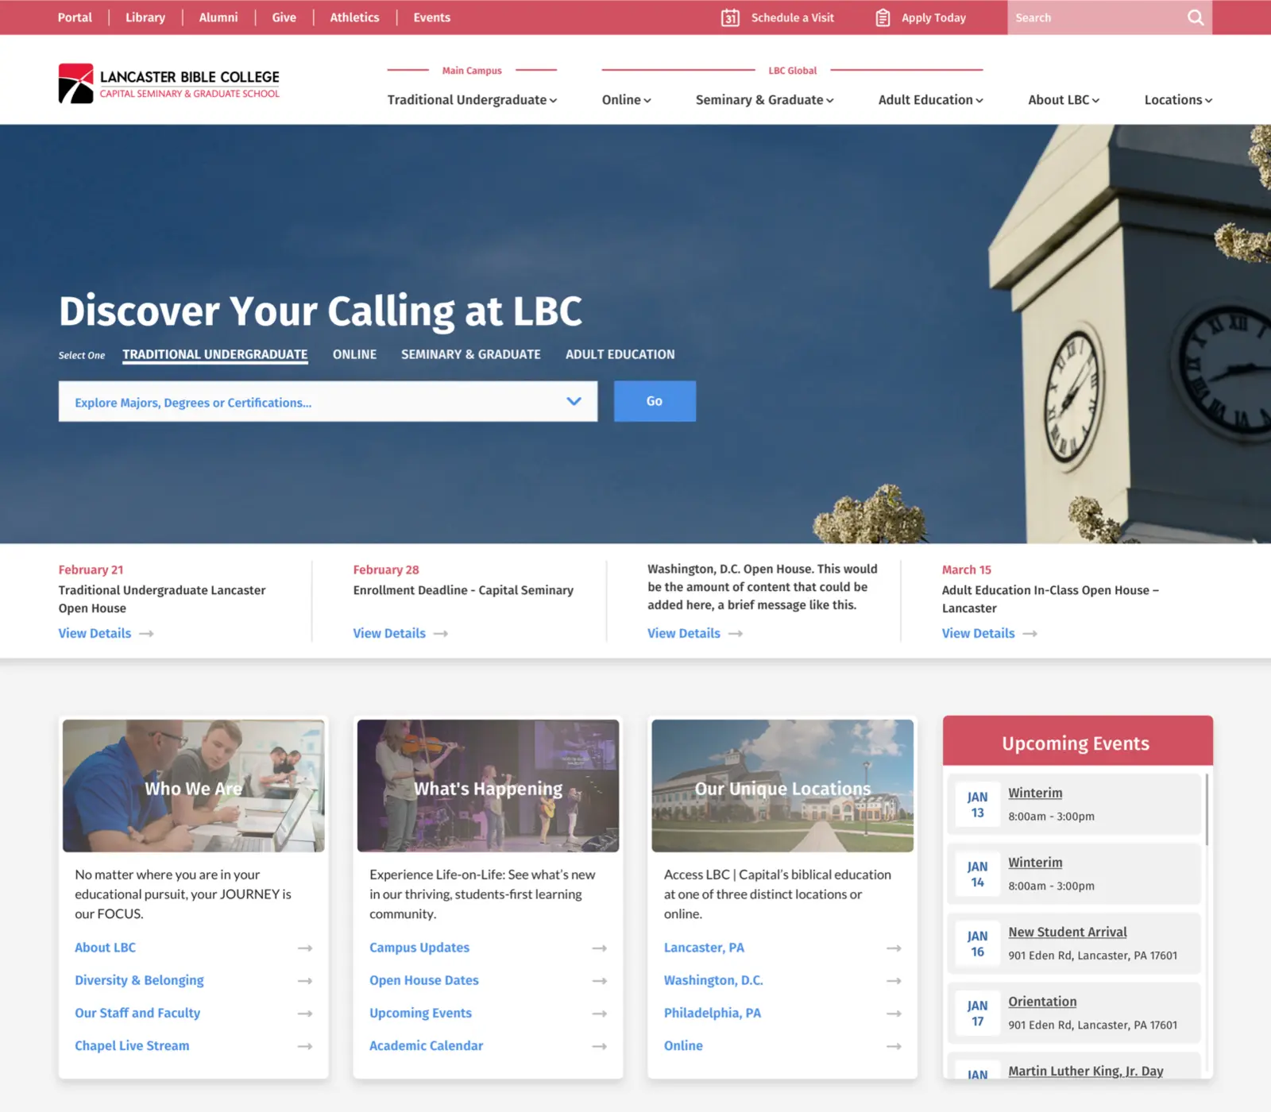The height and width of the screenshot is (1112, 1271).
Task: Click View Details for February 28 enrollment deadline
Action: click(x=389, y=634)
